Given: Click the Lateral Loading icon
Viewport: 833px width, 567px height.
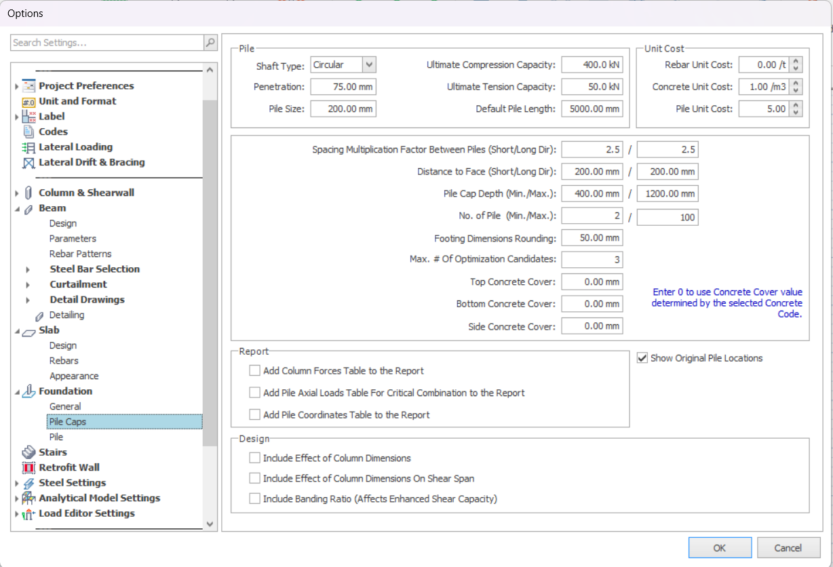Looking at the screenshot, I should click(28, 147).
